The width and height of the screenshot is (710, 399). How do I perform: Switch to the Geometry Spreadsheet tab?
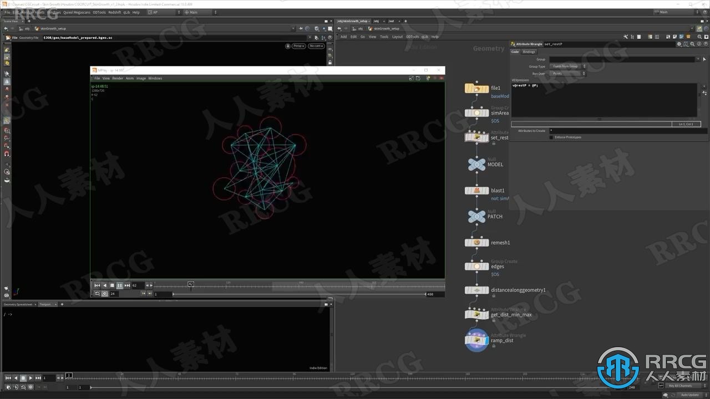click(18, 304)
